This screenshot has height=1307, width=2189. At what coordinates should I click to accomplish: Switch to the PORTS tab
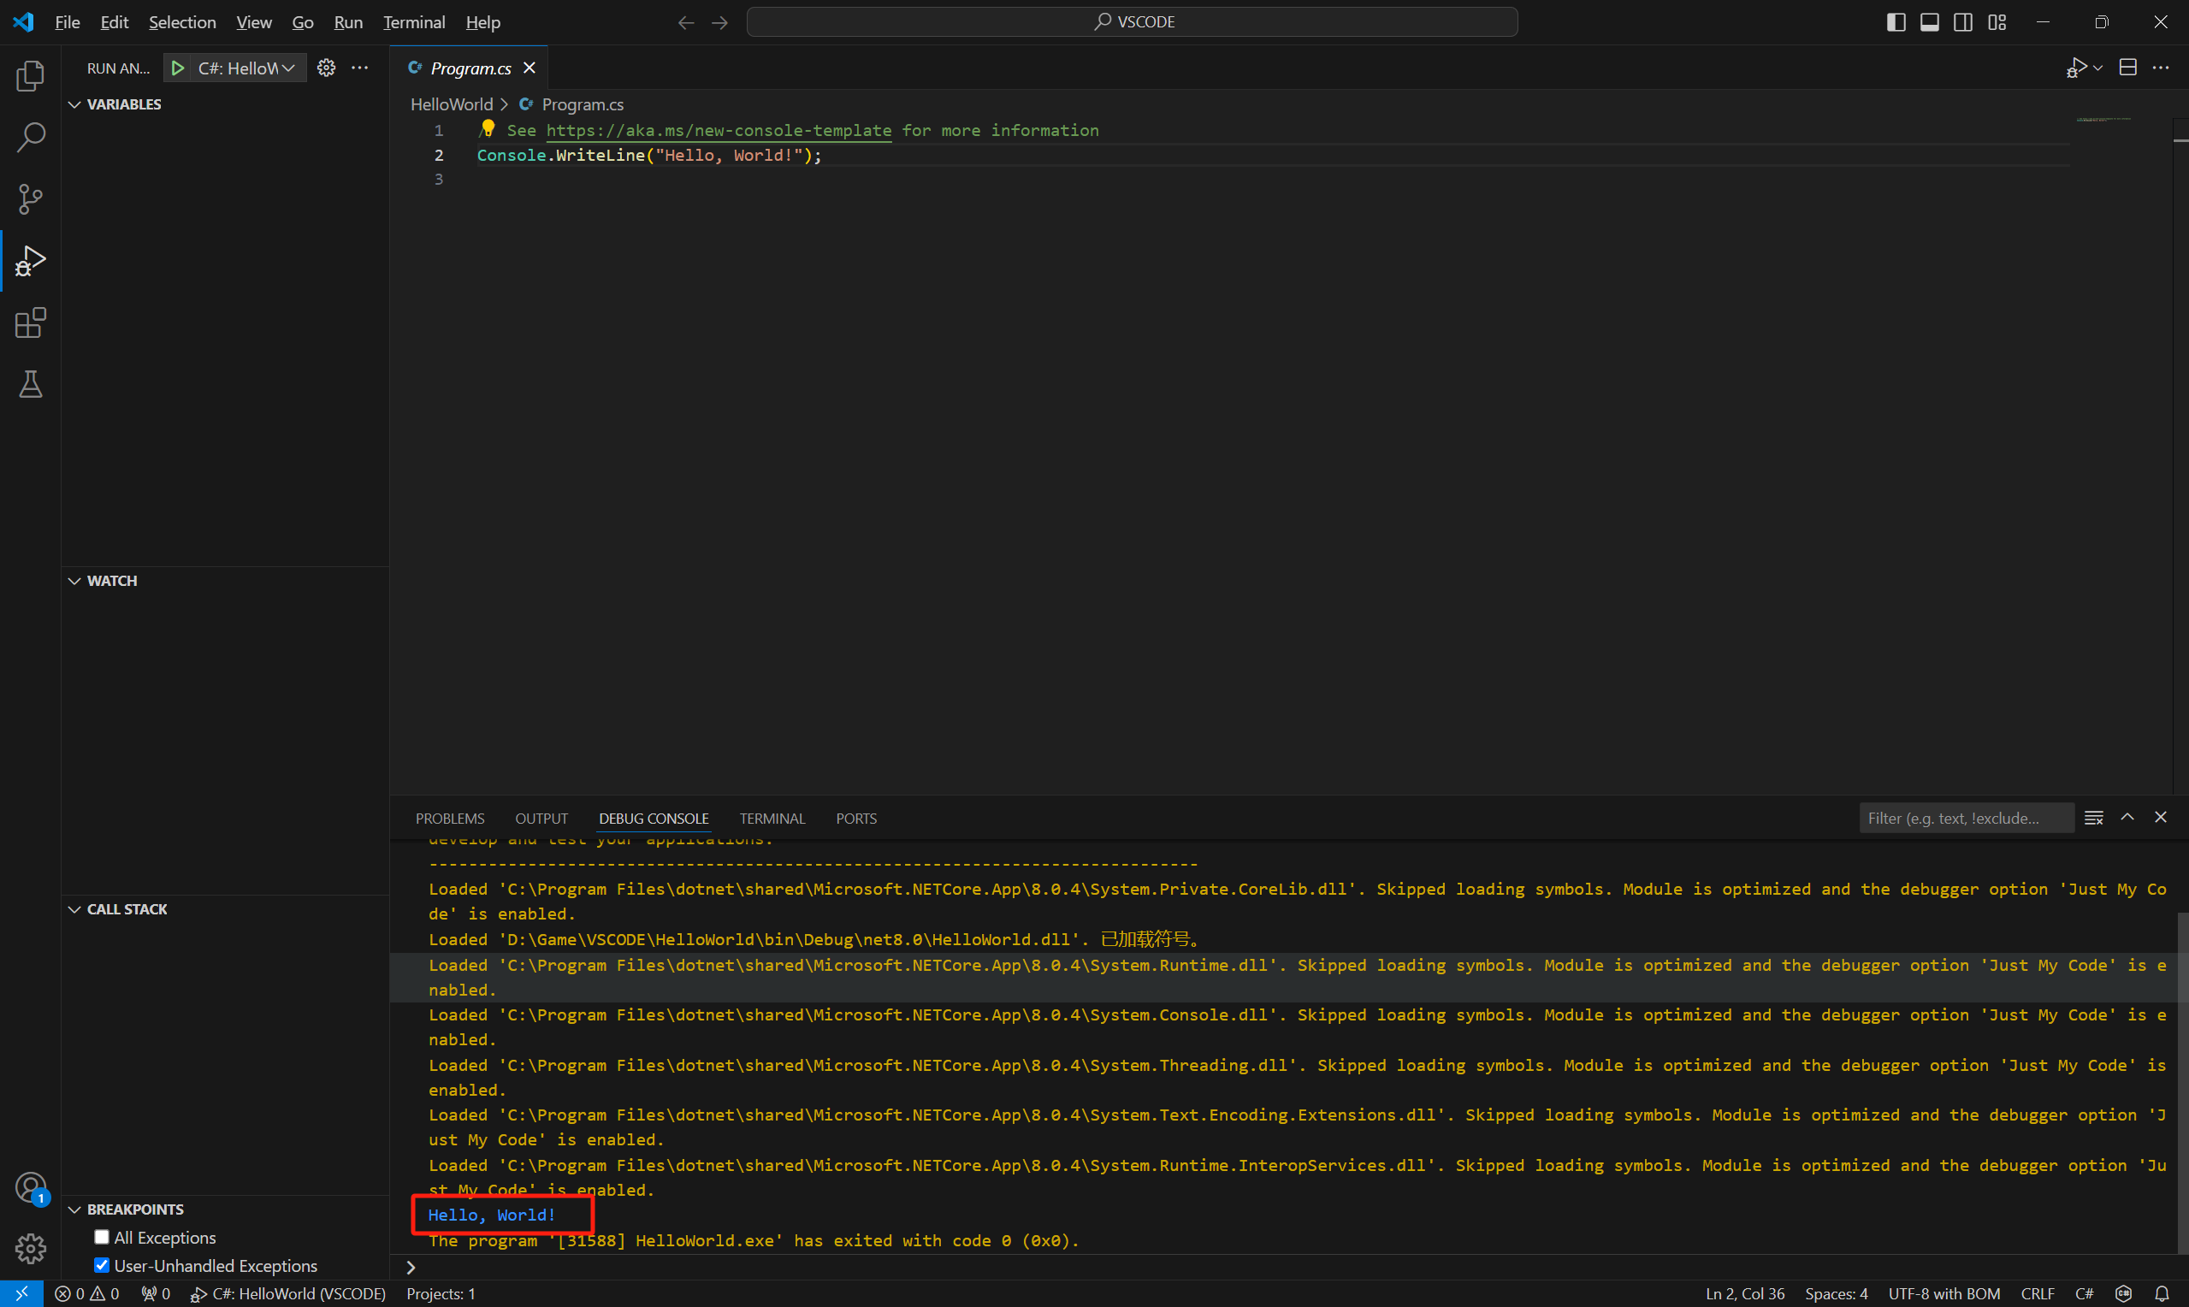click(x=857, y=819)
